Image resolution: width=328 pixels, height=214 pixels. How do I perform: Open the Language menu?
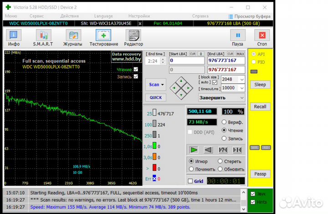(103, 16)
